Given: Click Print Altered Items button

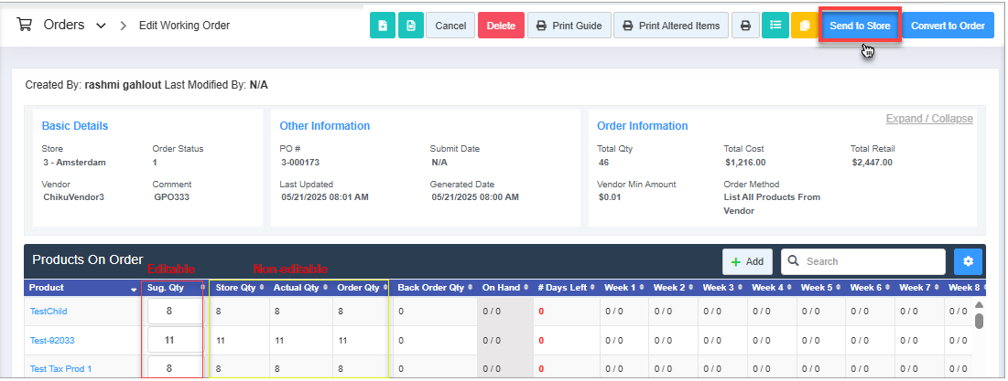Looking at the screenshot, I should click(671, 26).
